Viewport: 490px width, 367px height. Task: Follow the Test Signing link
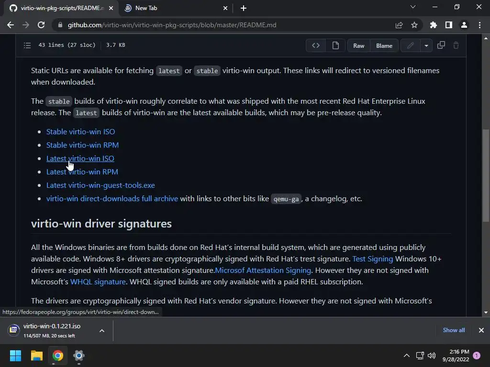coord(372,259)
